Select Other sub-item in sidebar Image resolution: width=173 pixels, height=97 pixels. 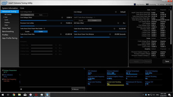[6, 25]
